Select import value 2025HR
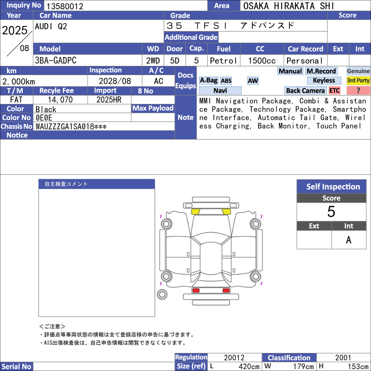This screenshot has width=371, height=371. coord(109,100)
